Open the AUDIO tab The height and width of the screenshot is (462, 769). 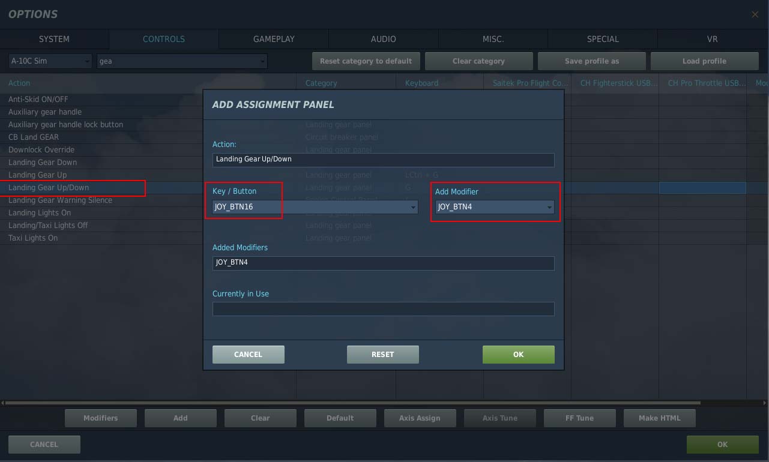[384, 39]
